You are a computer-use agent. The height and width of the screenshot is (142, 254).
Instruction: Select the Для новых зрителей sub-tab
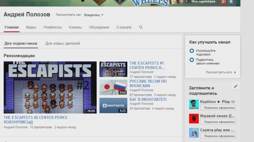(x=63, y=43)
